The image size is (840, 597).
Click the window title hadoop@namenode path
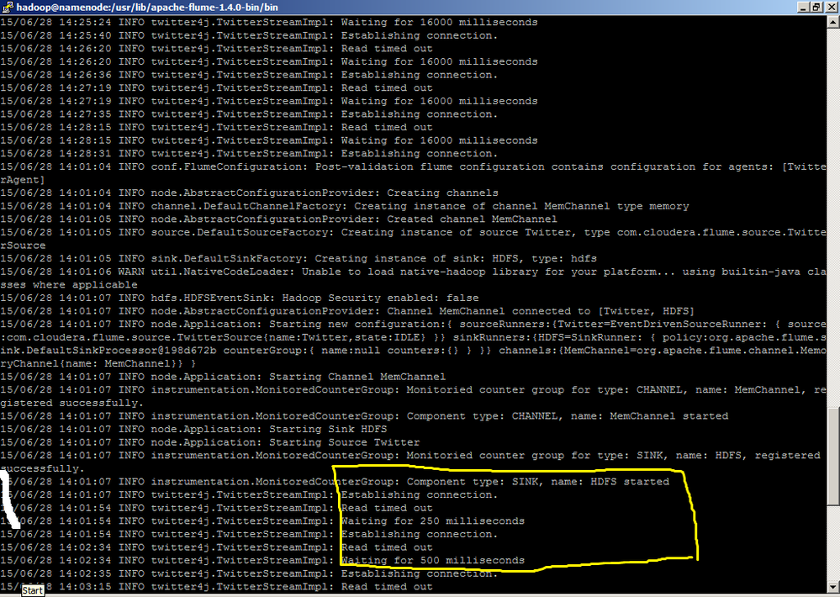147,7
